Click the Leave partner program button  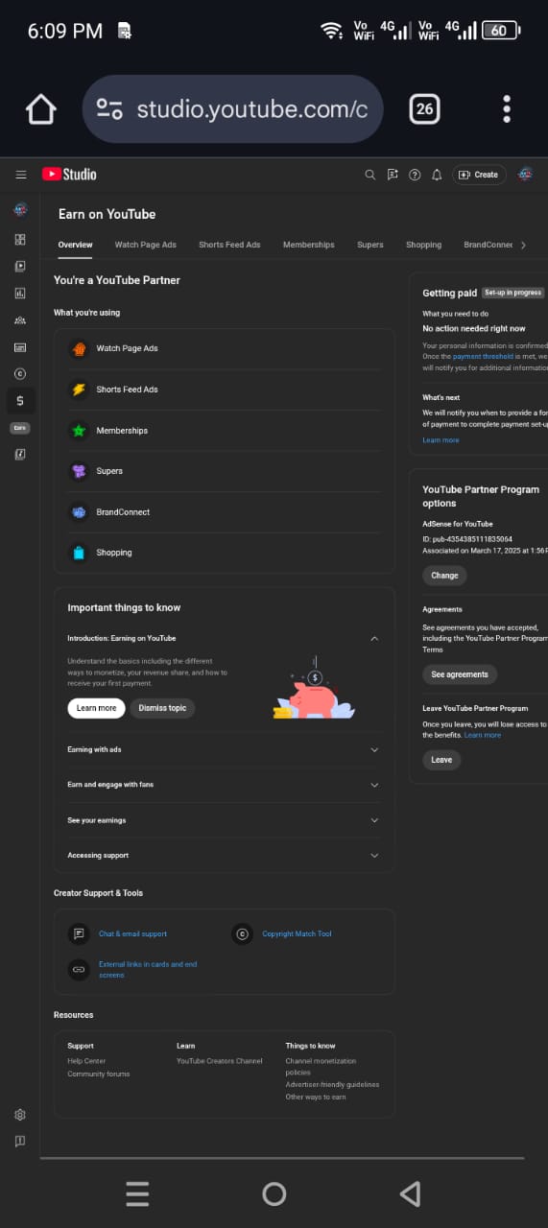[441, 760]
